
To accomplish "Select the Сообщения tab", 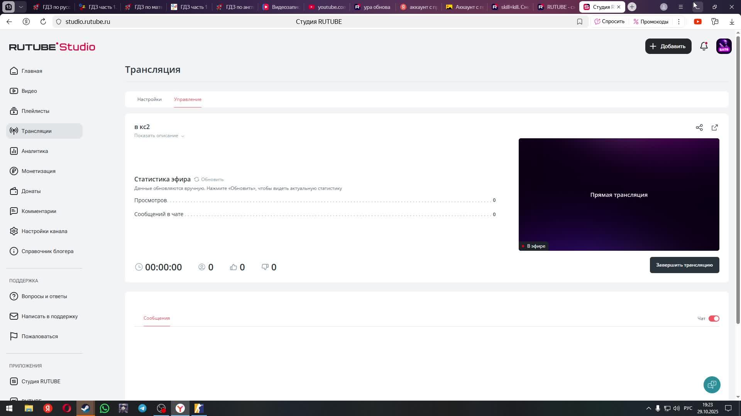I will coord(157,318).
